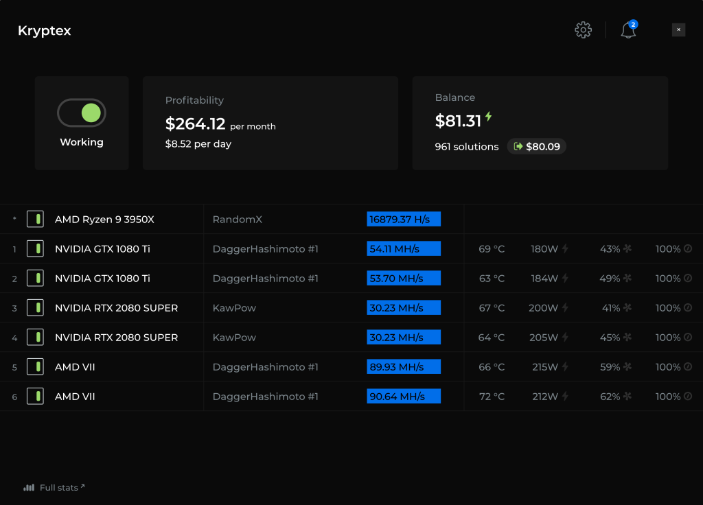Screen dimensions: 703x505
Task: Click the bar chart icon beside Full stats
Action: 28,487
